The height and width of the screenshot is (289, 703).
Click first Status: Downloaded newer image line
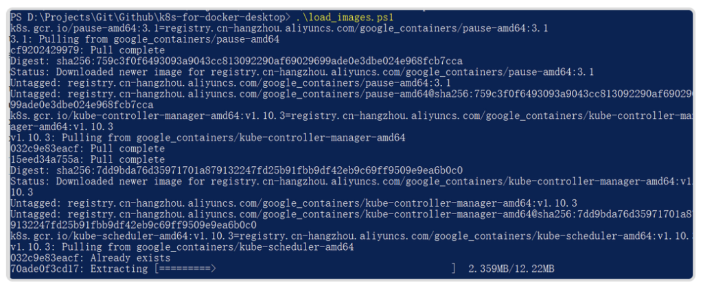(302, 72)
